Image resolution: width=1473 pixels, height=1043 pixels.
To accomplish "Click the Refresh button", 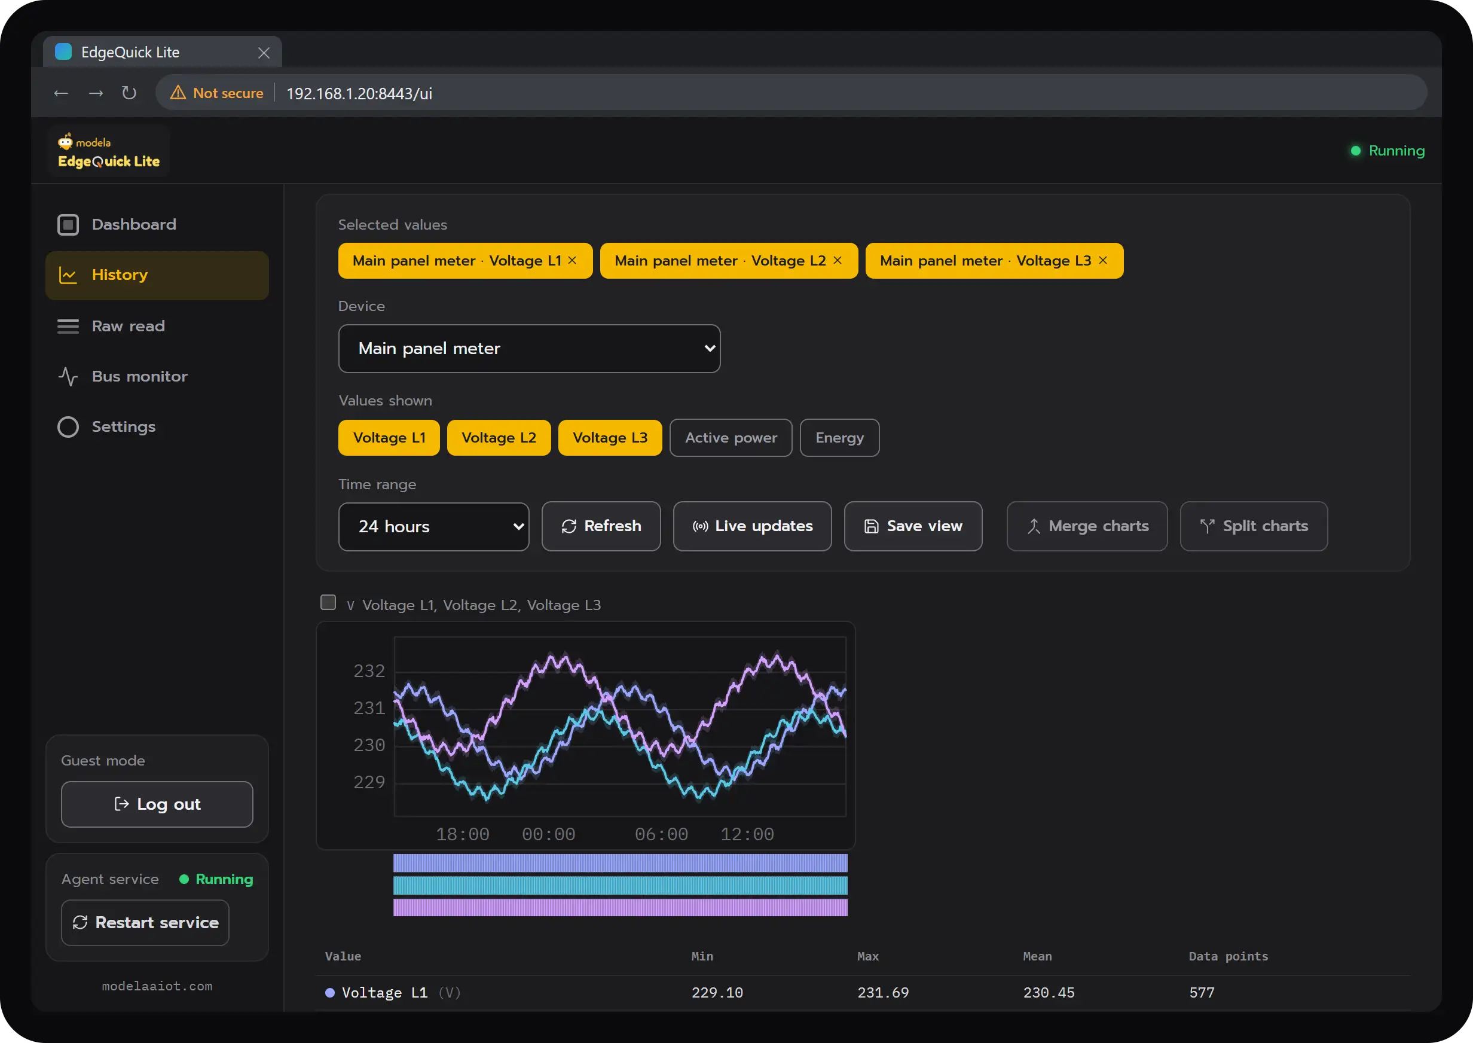I will pyautogui.click(x=601, y=527).
